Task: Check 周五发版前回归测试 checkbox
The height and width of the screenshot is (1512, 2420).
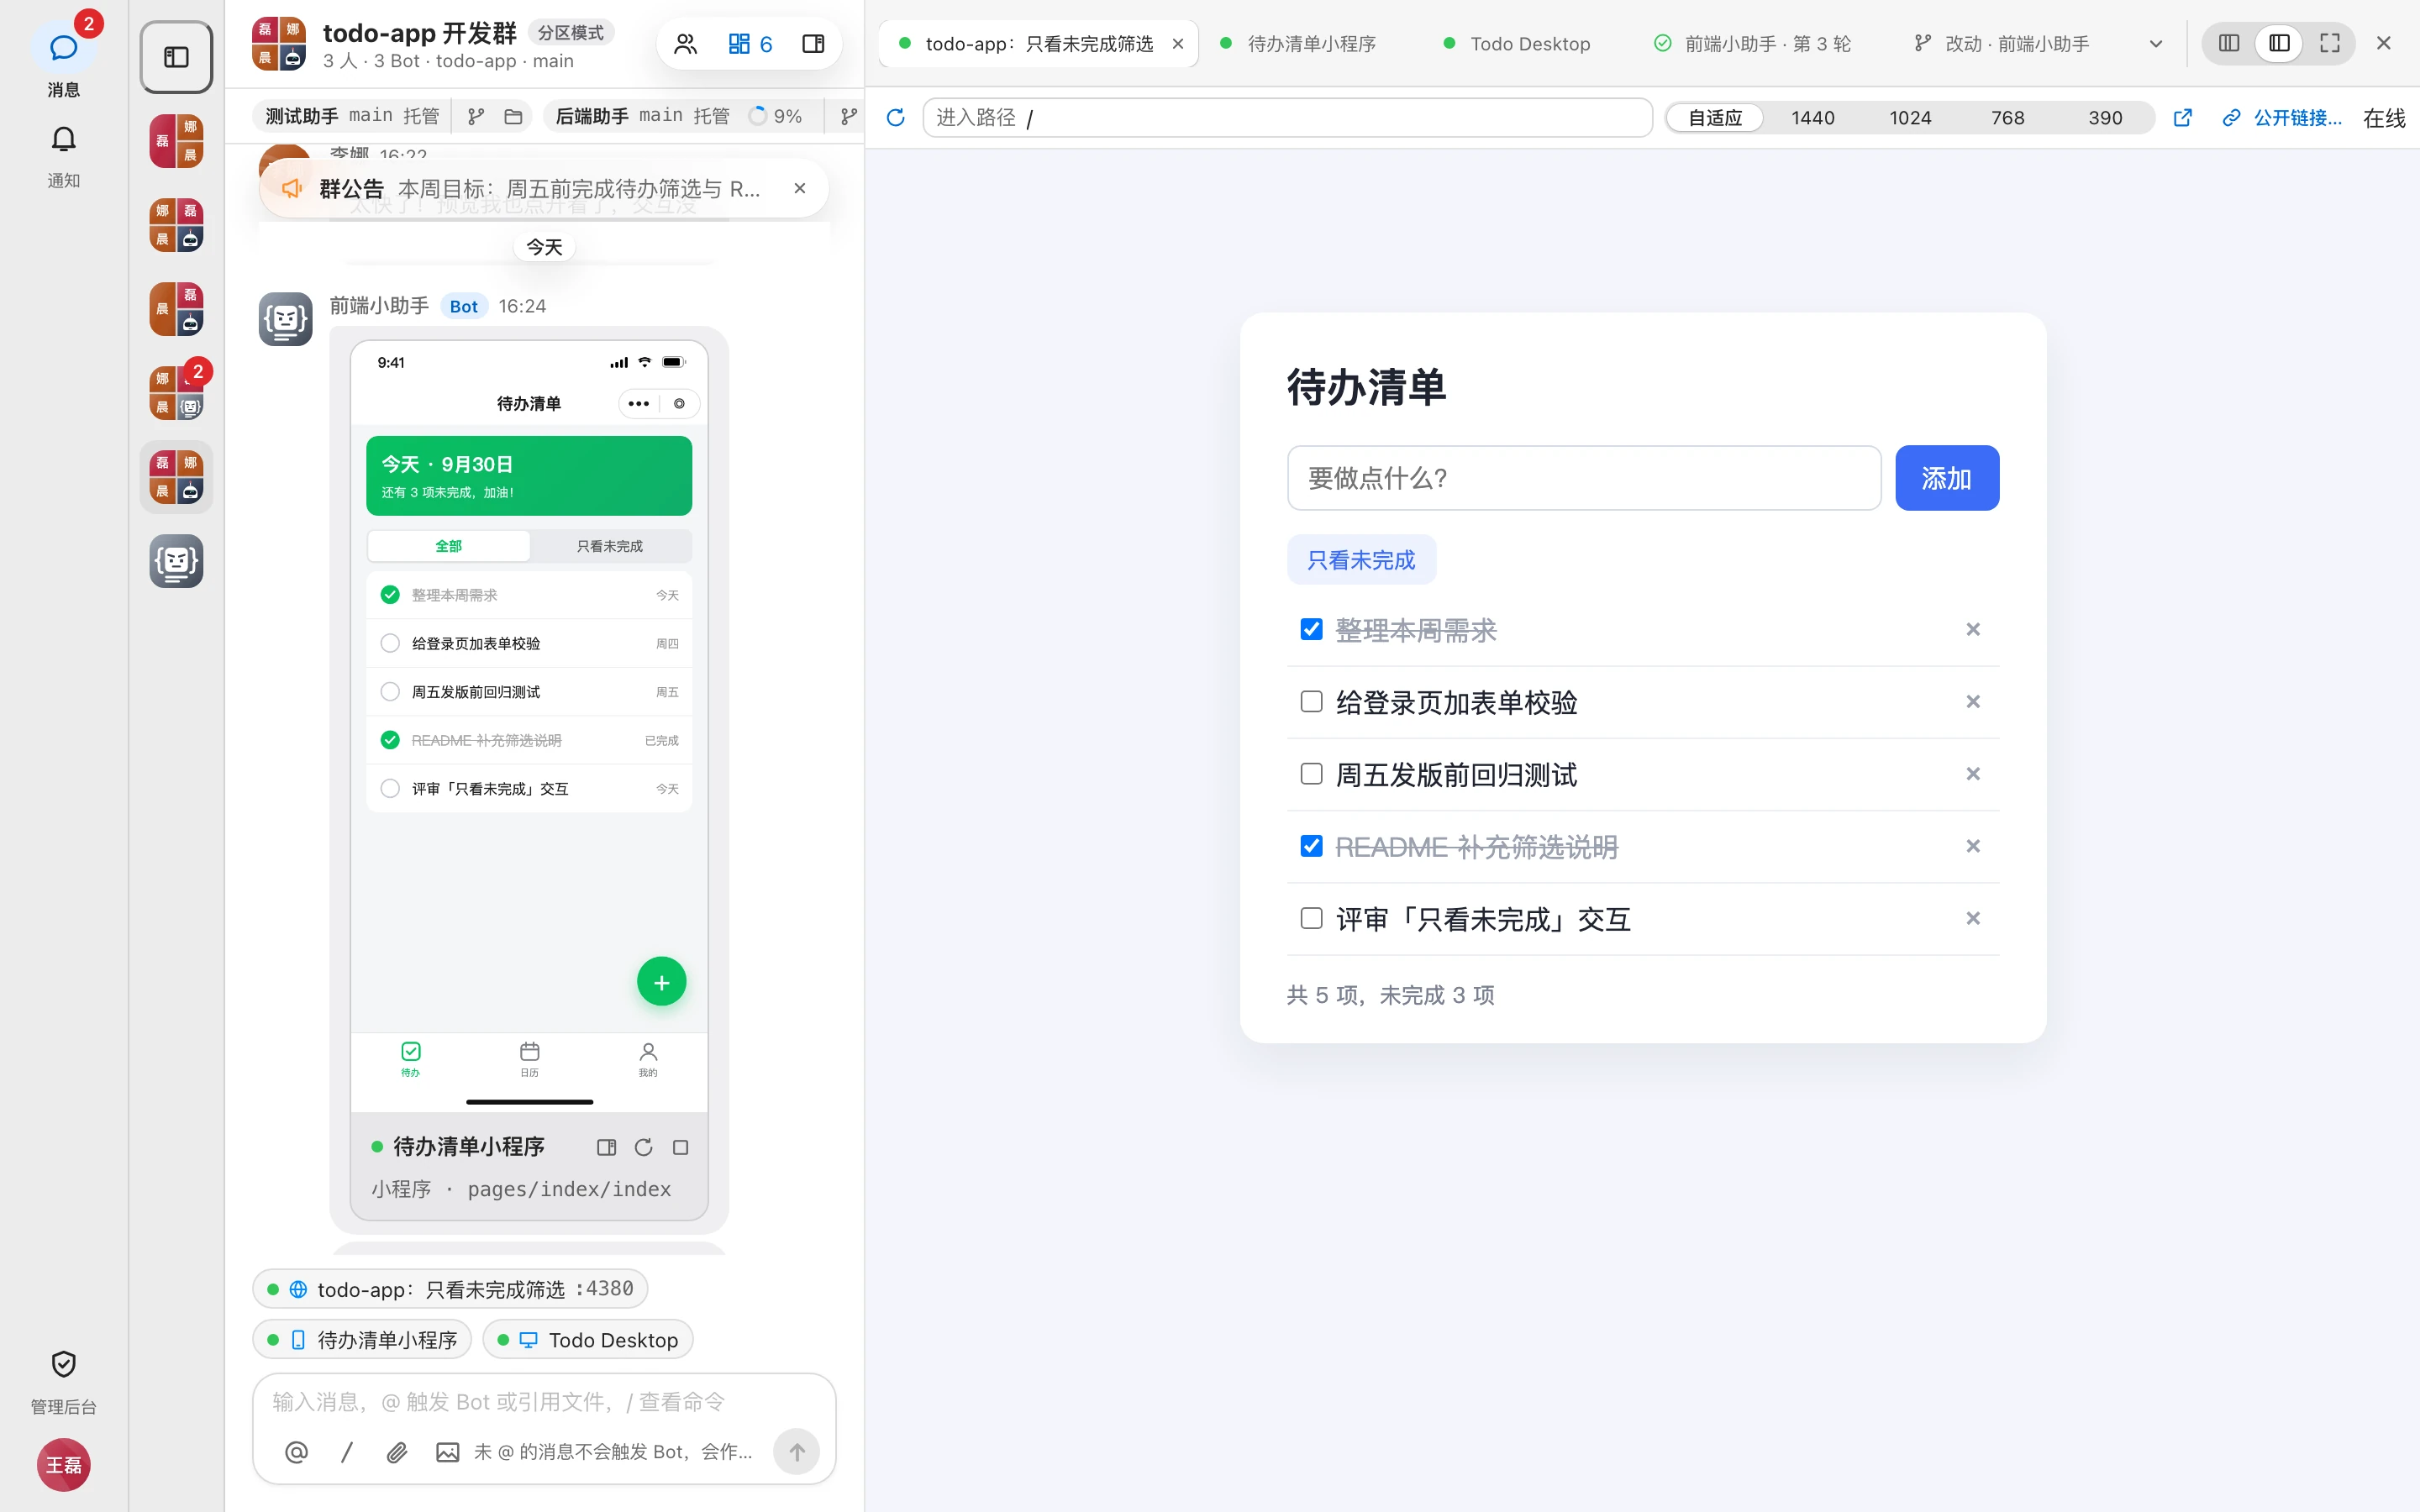Action: 1311,773
